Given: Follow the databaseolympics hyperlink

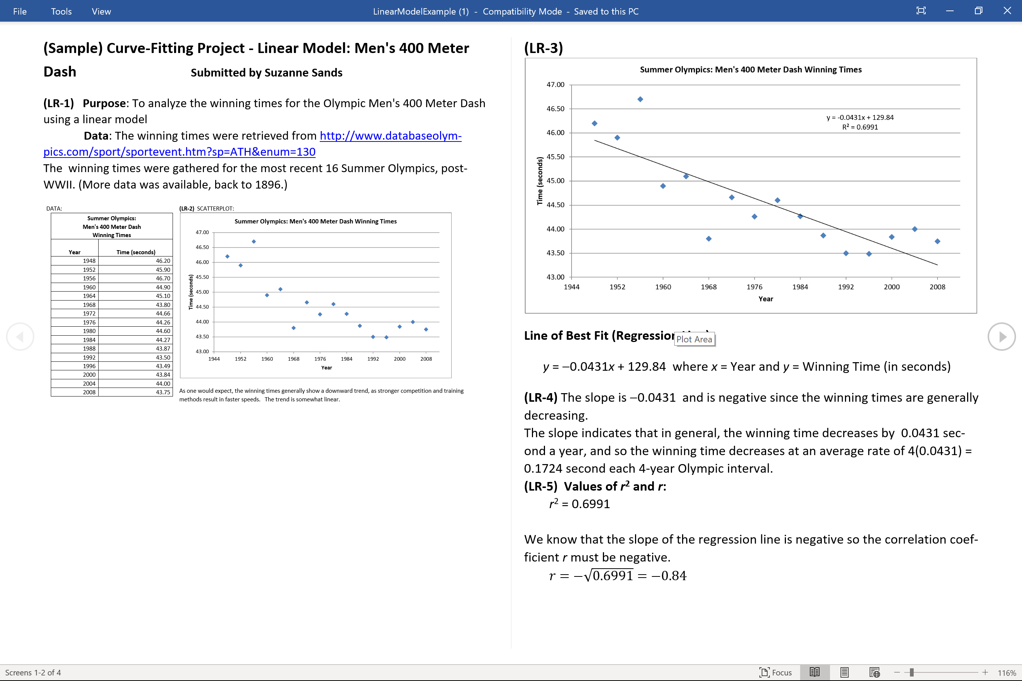Looking at the screenshot, I should coord(390,136).
